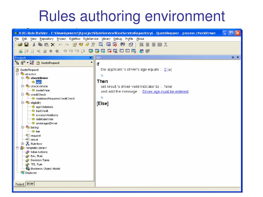
Task: Click the Redo arrow icon
Action: 67,45
